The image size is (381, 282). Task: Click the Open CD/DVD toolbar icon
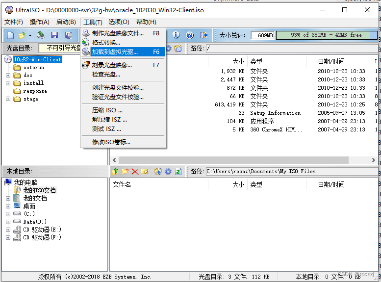point(41,35)
